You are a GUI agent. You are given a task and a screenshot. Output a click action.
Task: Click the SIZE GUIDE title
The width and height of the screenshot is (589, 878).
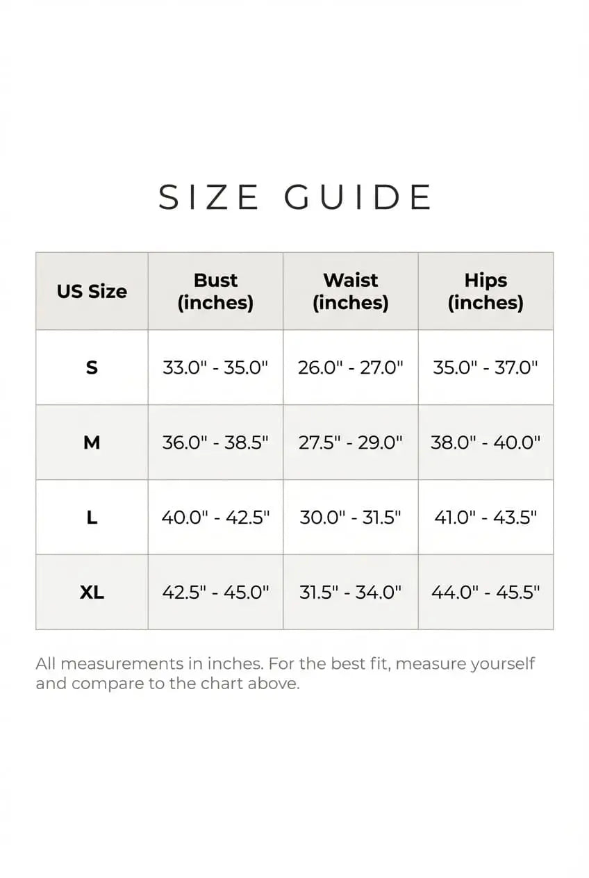[x=295, y=197]
